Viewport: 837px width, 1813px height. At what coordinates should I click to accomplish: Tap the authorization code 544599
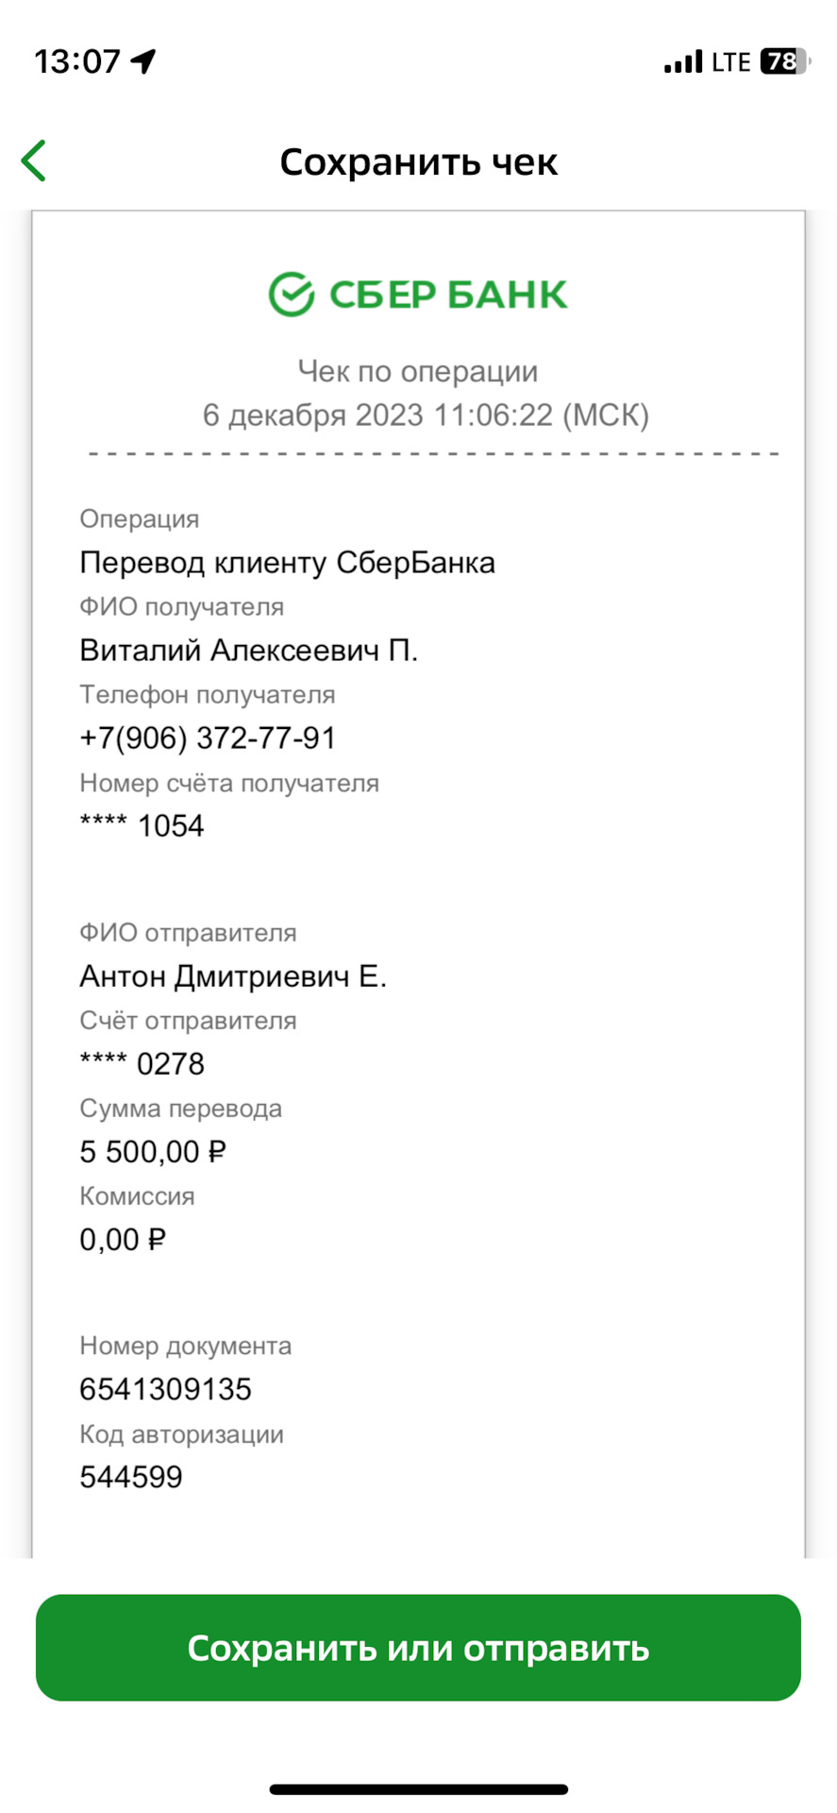click(x=131, y=1477)
